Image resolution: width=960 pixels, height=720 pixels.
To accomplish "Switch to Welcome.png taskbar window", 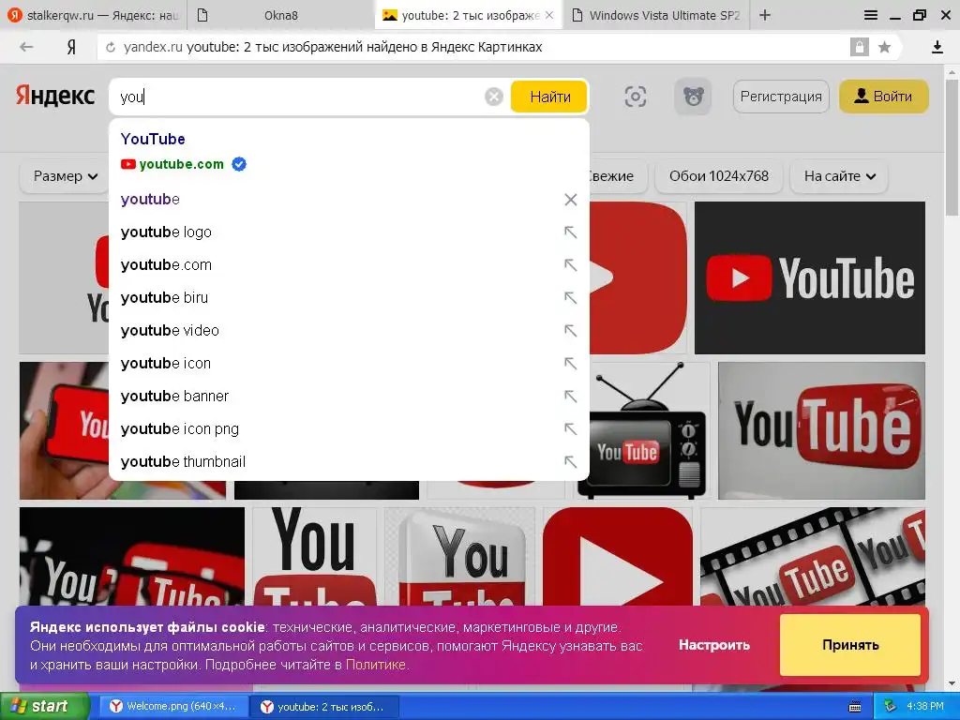I will pyautogui.click(x=173, y=707).
